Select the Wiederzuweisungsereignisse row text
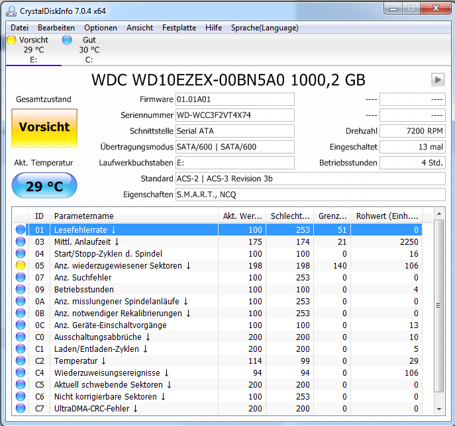 (x=111, y=372)
